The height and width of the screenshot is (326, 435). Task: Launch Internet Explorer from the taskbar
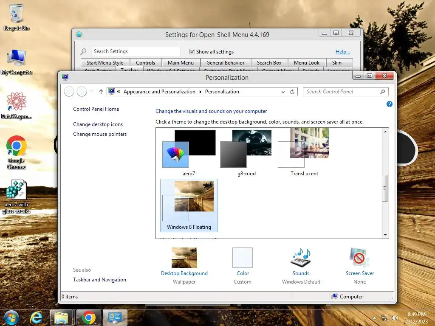tap(37, 318)
